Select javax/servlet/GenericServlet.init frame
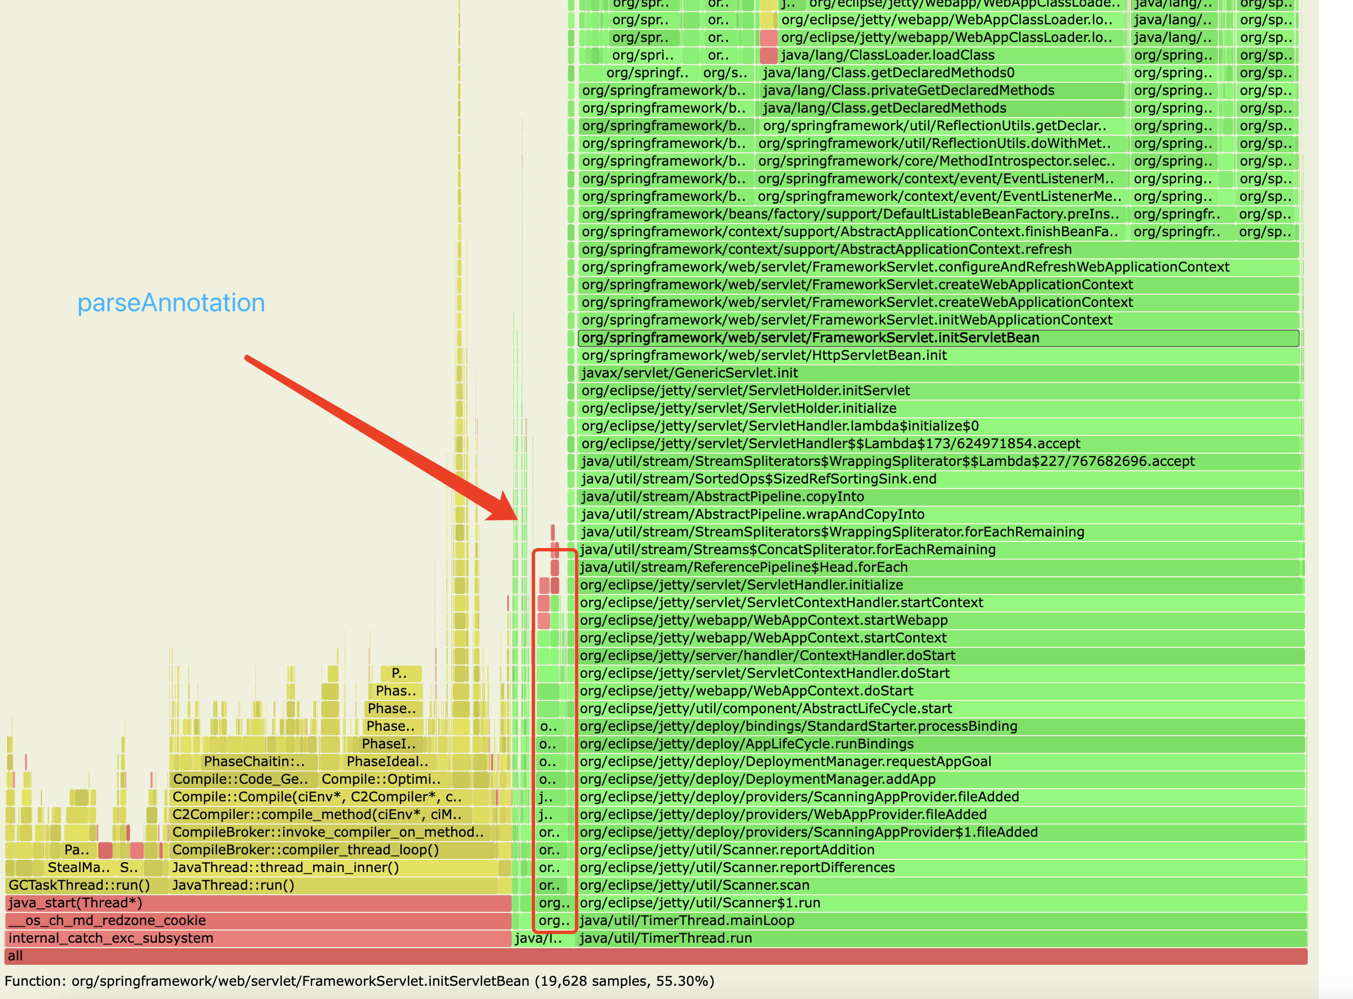 [938, 373]
